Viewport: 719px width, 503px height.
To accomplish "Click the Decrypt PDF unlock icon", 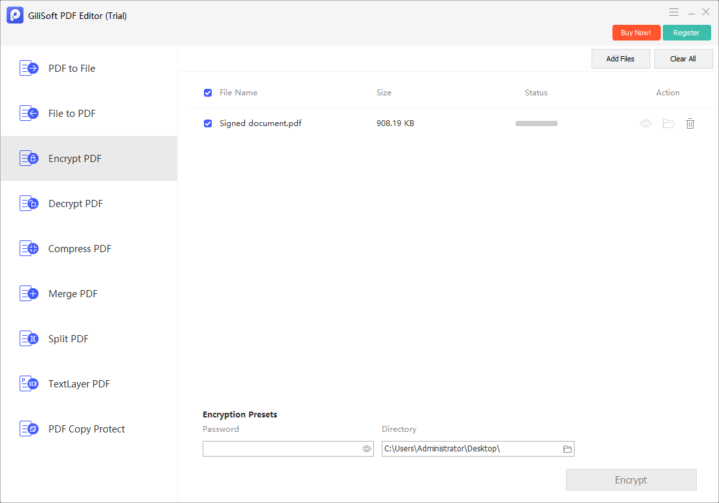I will (29, 203).
